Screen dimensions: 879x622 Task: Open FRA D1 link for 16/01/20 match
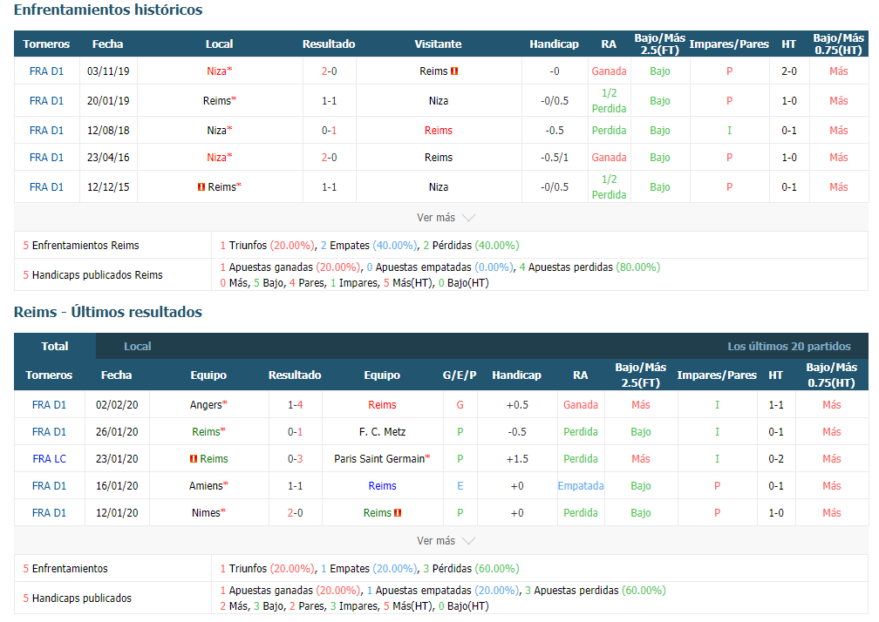click(50, 486)
